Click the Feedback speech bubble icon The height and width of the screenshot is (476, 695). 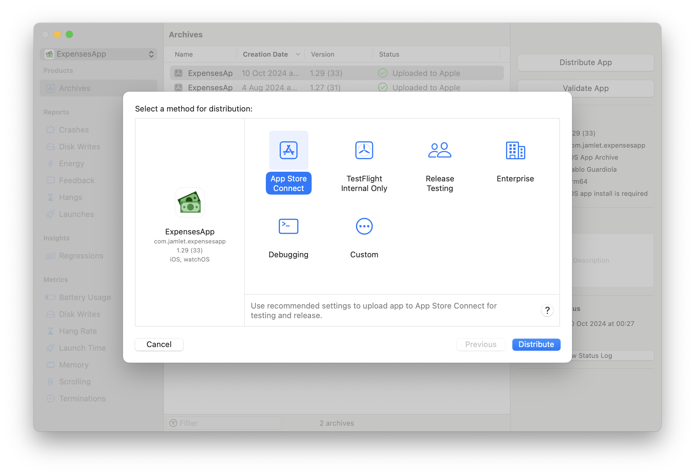click(50, 180)
